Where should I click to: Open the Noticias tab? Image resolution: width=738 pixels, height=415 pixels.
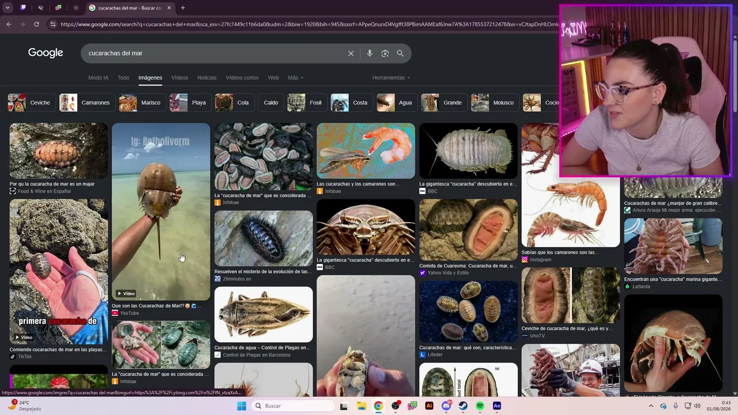[206, 78]
